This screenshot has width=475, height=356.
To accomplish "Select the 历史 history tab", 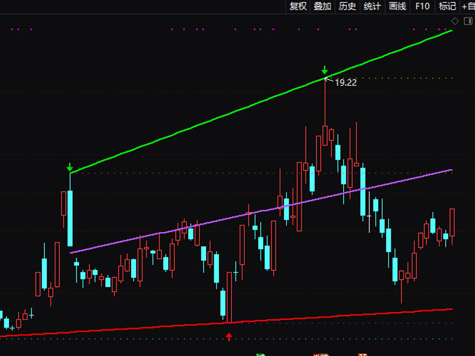I will pyautogui.click(x=347, y=7).
